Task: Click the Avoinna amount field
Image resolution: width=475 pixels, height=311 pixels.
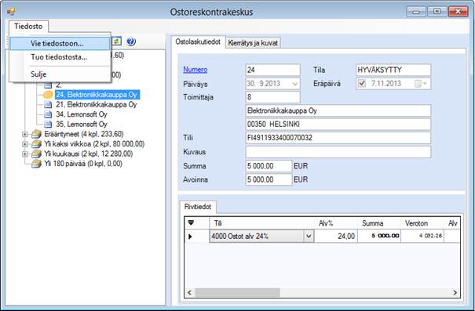Action: coord(269,179)
